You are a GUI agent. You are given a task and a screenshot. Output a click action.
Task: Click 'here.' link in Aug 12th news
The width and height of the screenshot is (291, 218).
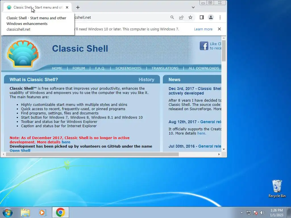pyautogui.click(x=202, y=133)
